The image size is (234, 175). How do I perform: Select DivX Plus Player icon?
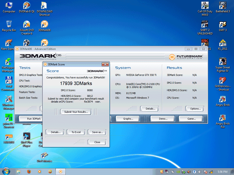click(27, 140)
